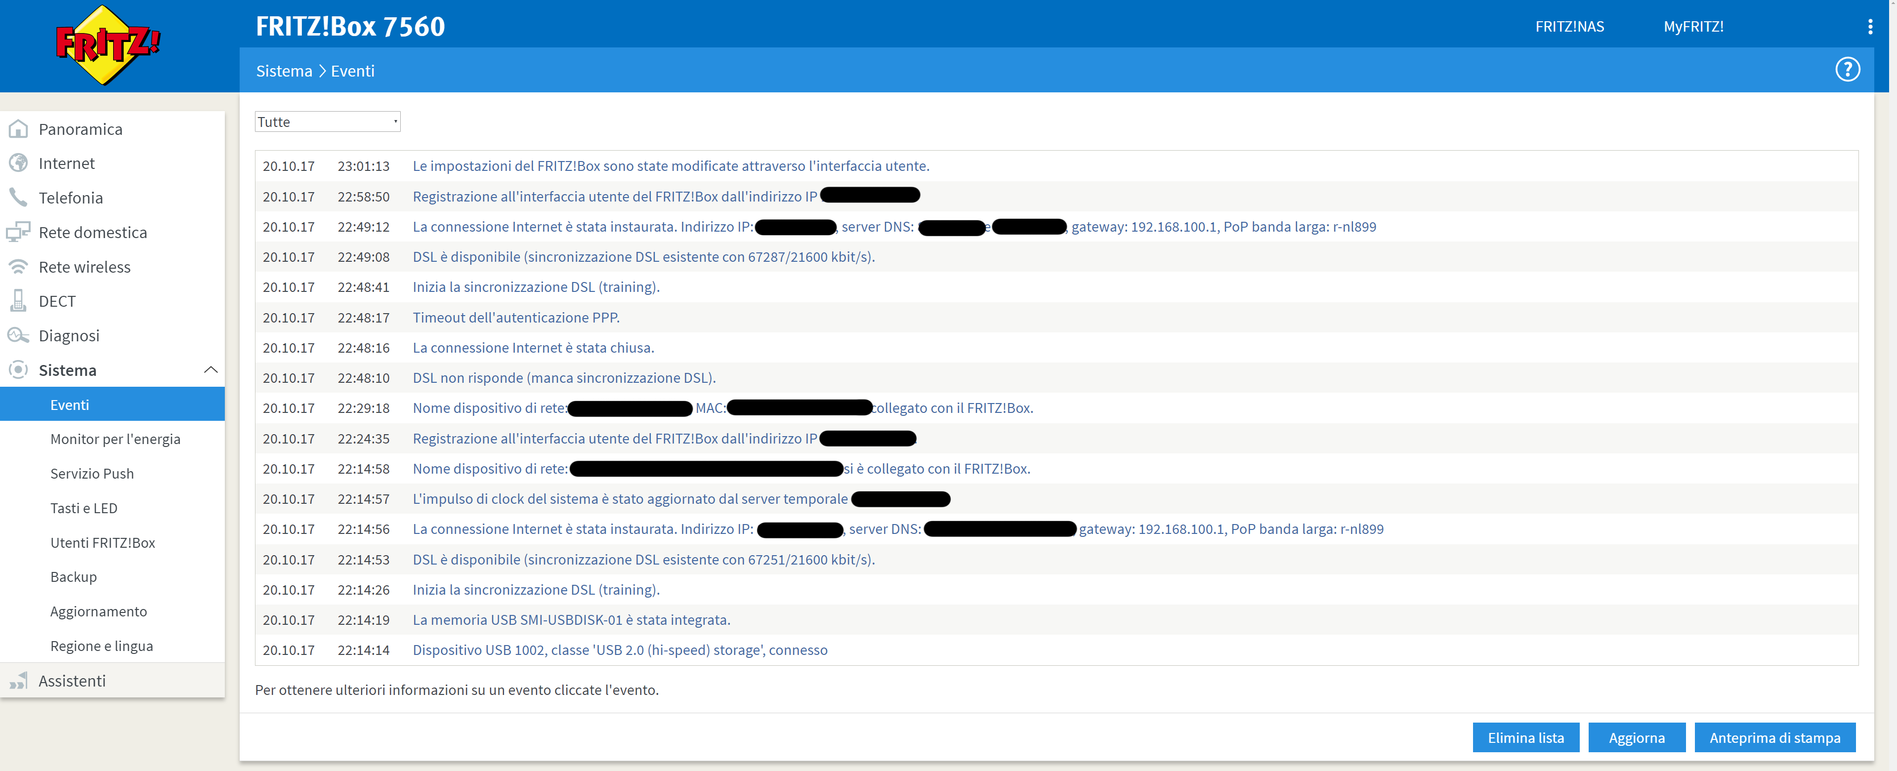Click the DECT handset icon
This screenshot has width=1897, height=771.
pos(18,300)
